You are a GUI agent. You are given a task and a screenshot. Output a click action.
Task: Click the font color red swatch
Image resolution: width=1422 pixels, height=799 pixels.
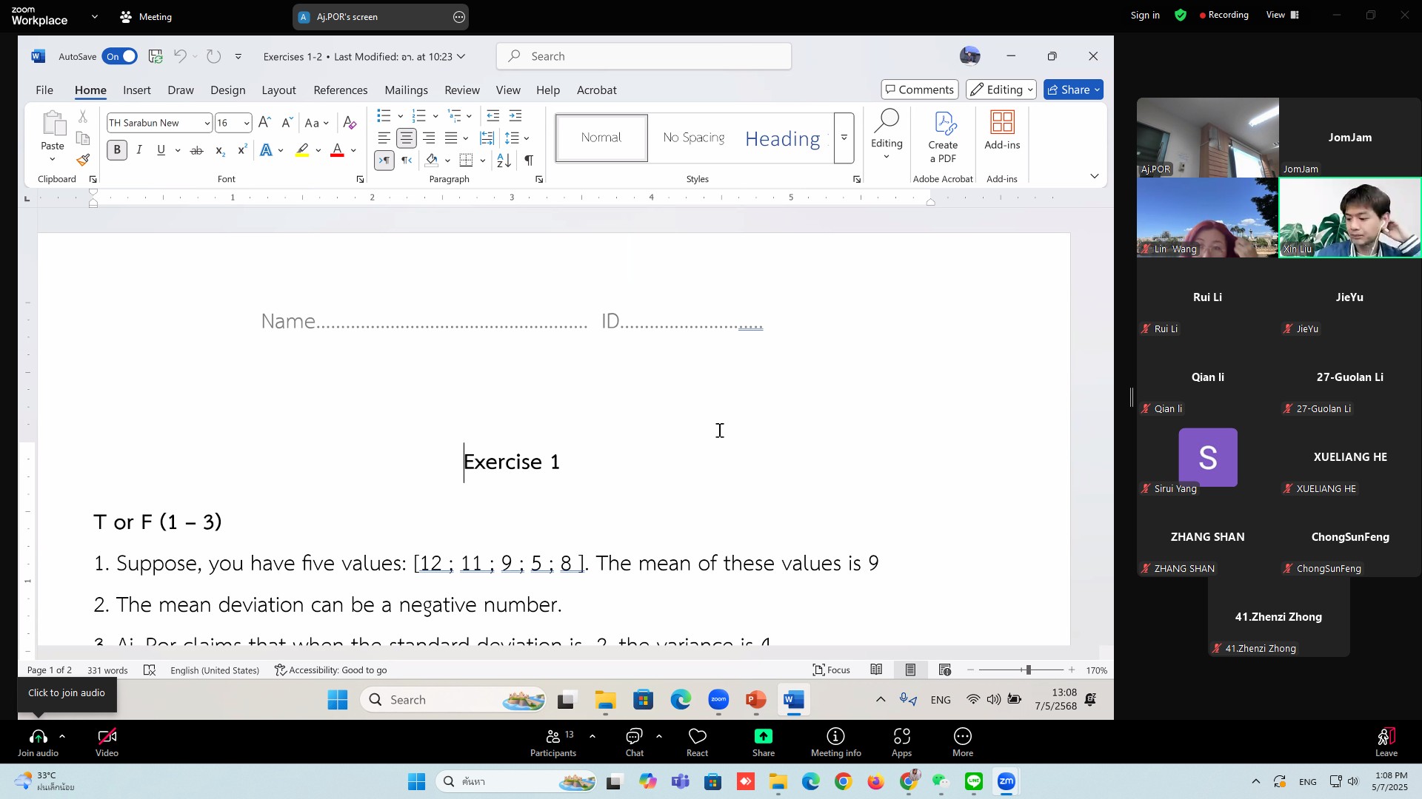point(337,150)
